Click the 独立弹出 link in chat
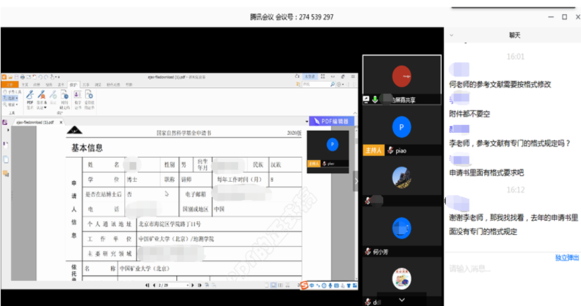The image size is (581, 306). point(567,257)
